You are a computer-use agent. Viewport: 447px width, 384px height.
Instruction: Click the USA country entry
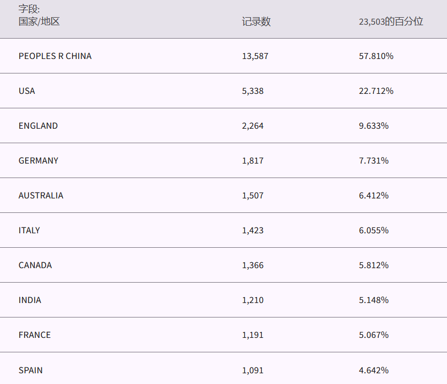(x=27, y=91)
